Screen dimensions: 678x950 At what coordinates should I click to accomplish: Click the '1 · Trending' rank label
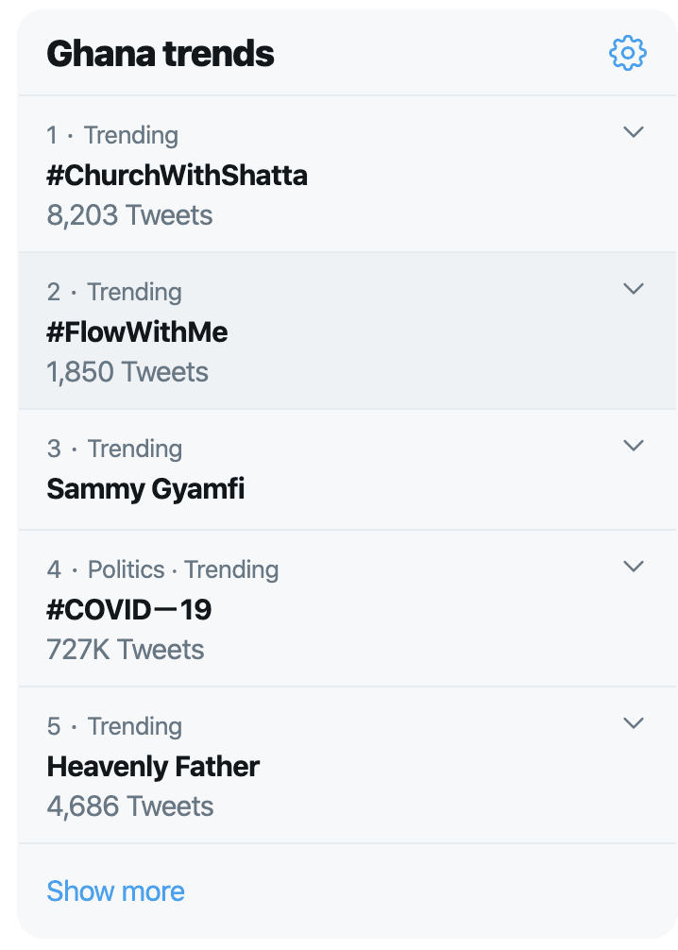[x=112, y=135]
